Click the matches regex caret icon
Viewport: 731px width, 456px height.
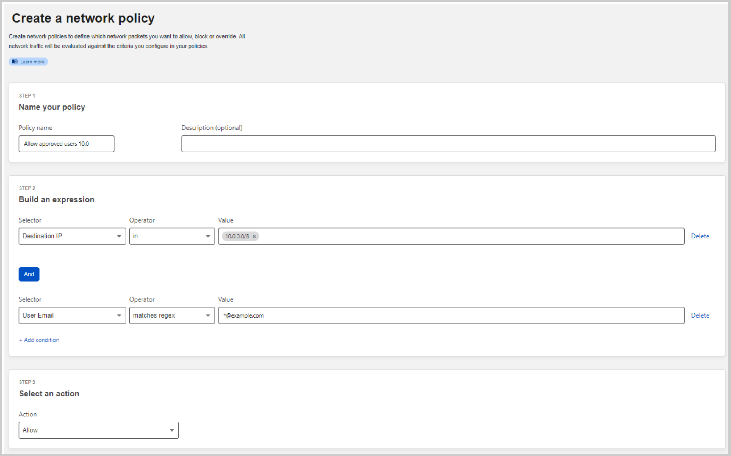(x=208, y=315)
